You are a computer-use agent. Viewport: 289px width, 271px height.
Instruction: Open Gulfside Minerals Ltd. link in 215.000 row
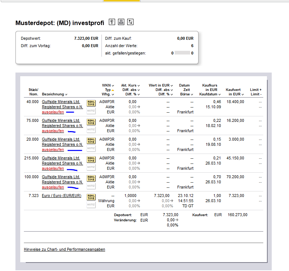[61, 158]
